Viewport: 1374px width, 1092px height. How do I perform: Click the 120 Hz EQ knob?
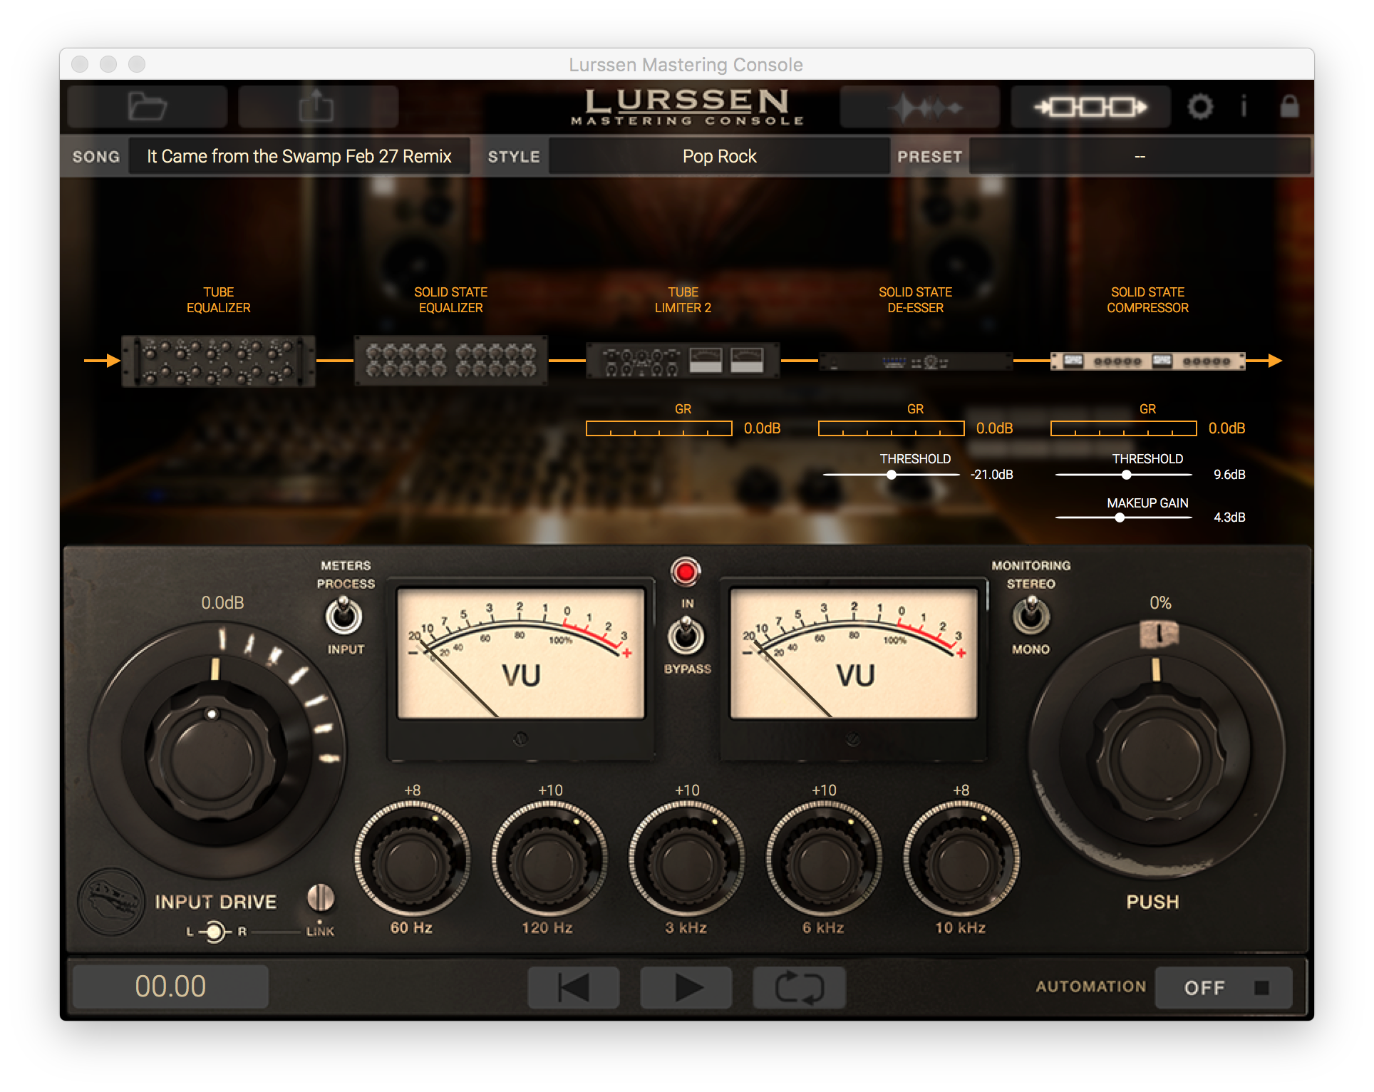(x=548, y=860)
